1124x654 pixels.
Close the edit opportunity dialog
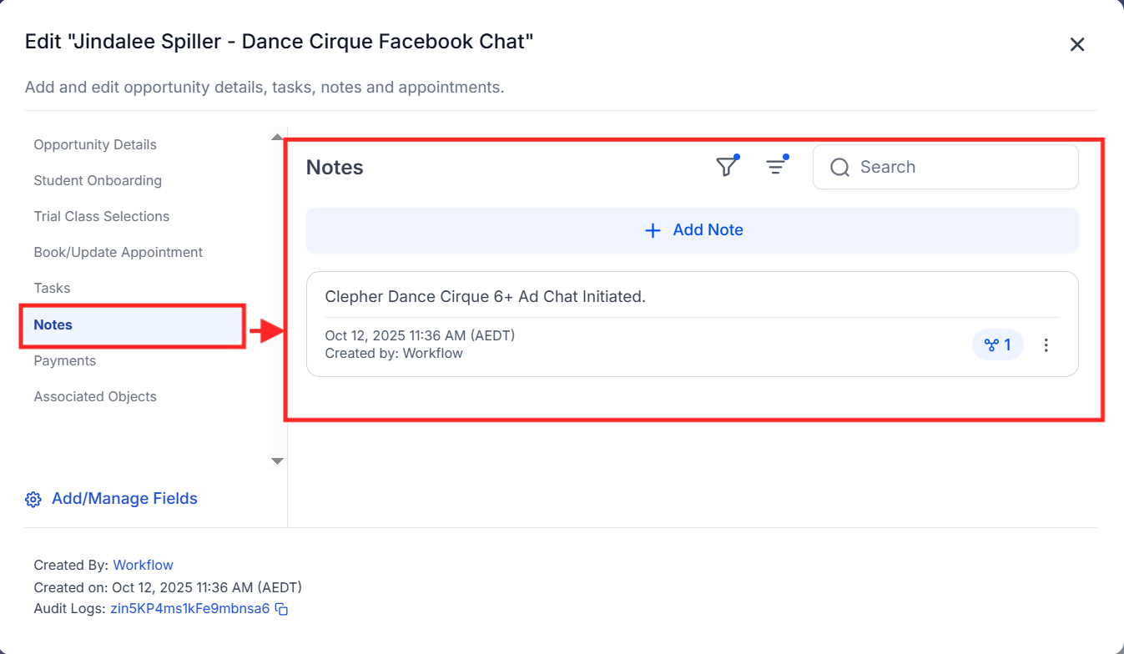click(1077, 44)
